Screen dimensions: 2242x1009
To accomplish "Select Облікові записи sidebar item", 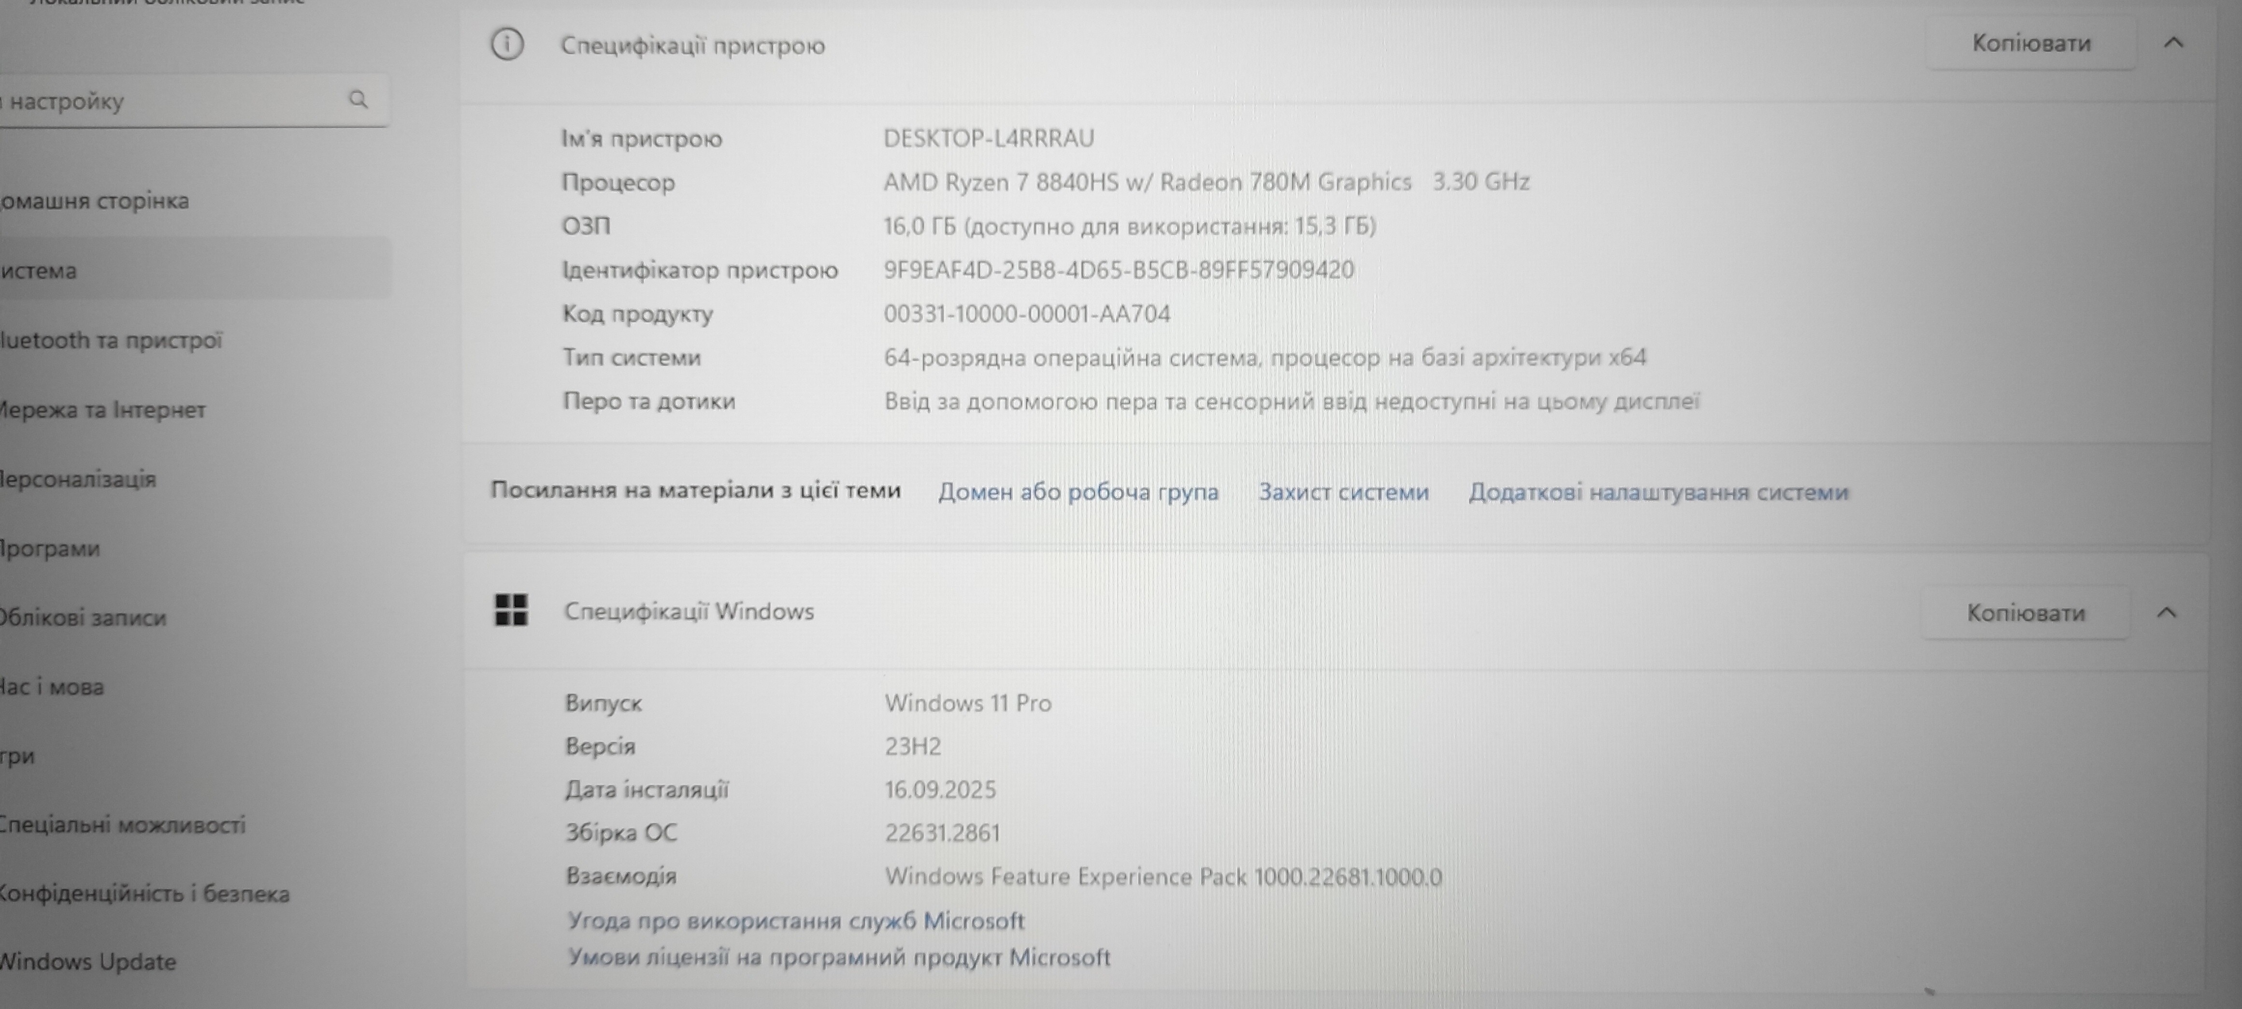I will click(x=83, y=617).
